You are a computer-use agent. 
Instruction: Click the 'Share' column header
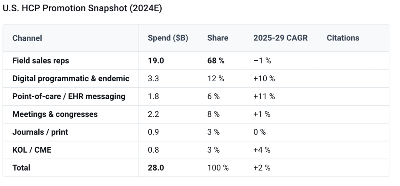217,38
